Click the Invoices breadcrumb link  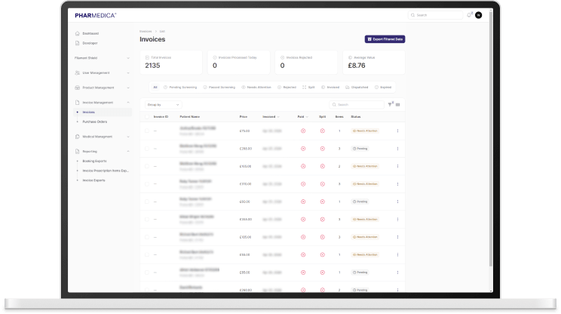point(146,32)
